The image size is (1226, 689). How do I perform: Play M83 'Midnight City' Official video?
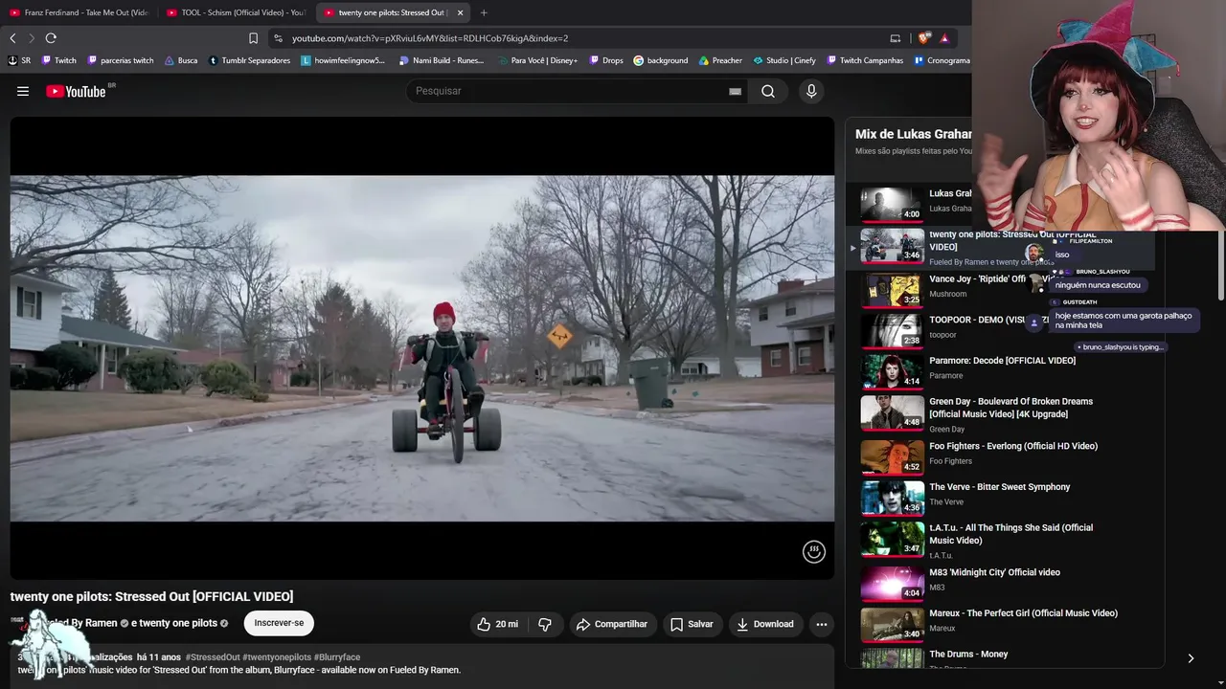(x=994, y=572)
